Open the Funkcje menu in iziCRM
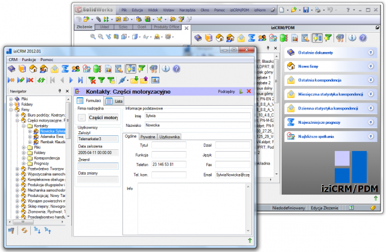386x252 pixels. coord(29,60)
